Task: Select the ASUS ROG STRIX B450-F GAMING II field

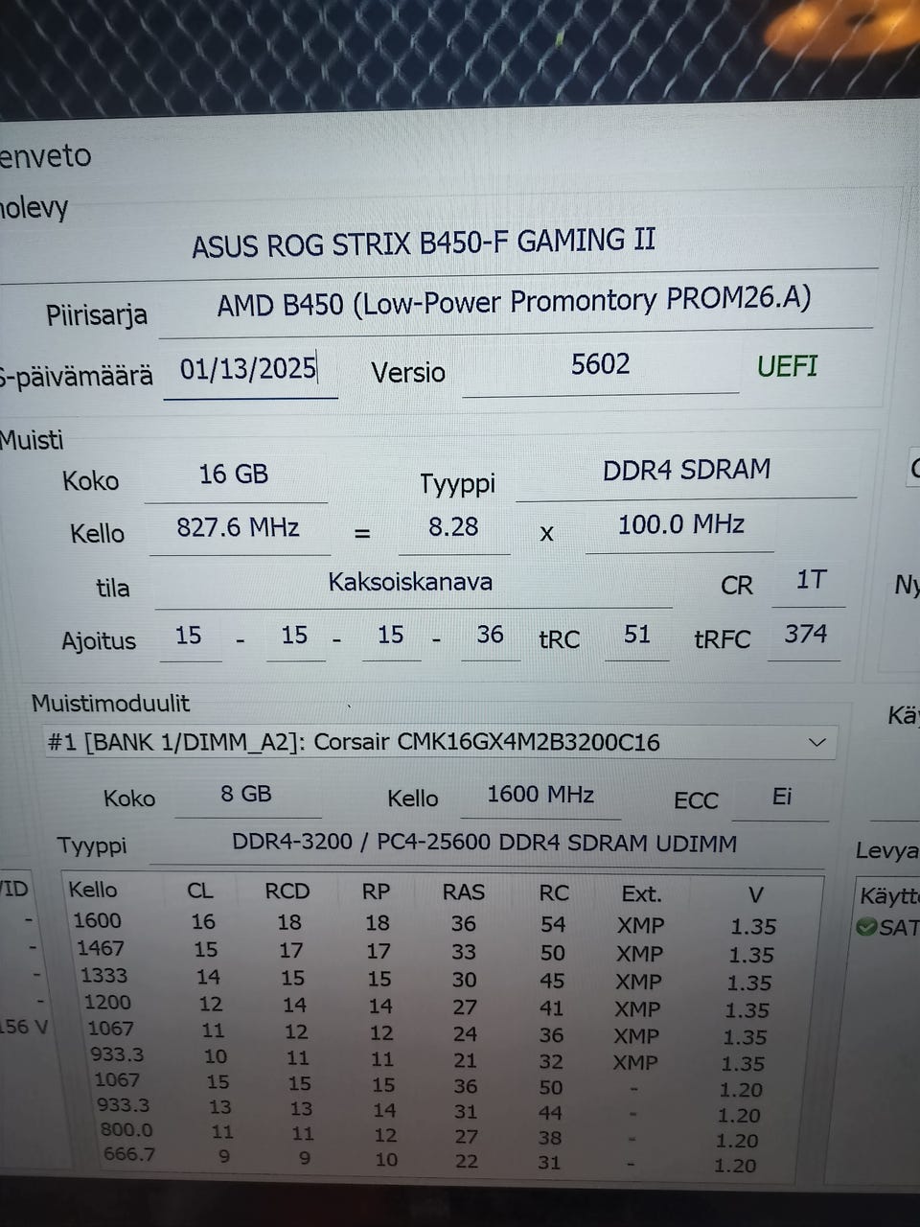Action: coord(423,243)
